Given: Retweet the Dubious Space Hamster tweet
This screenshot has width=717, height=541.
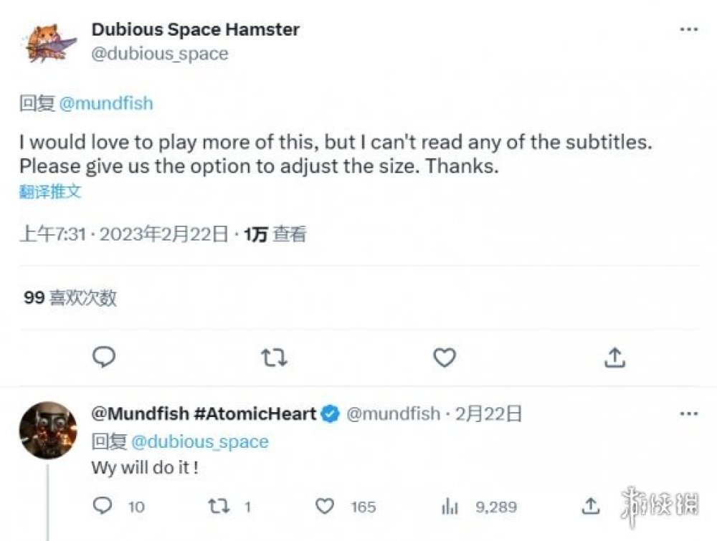Looking at the screenshot, I should click(x=274, y=358).
